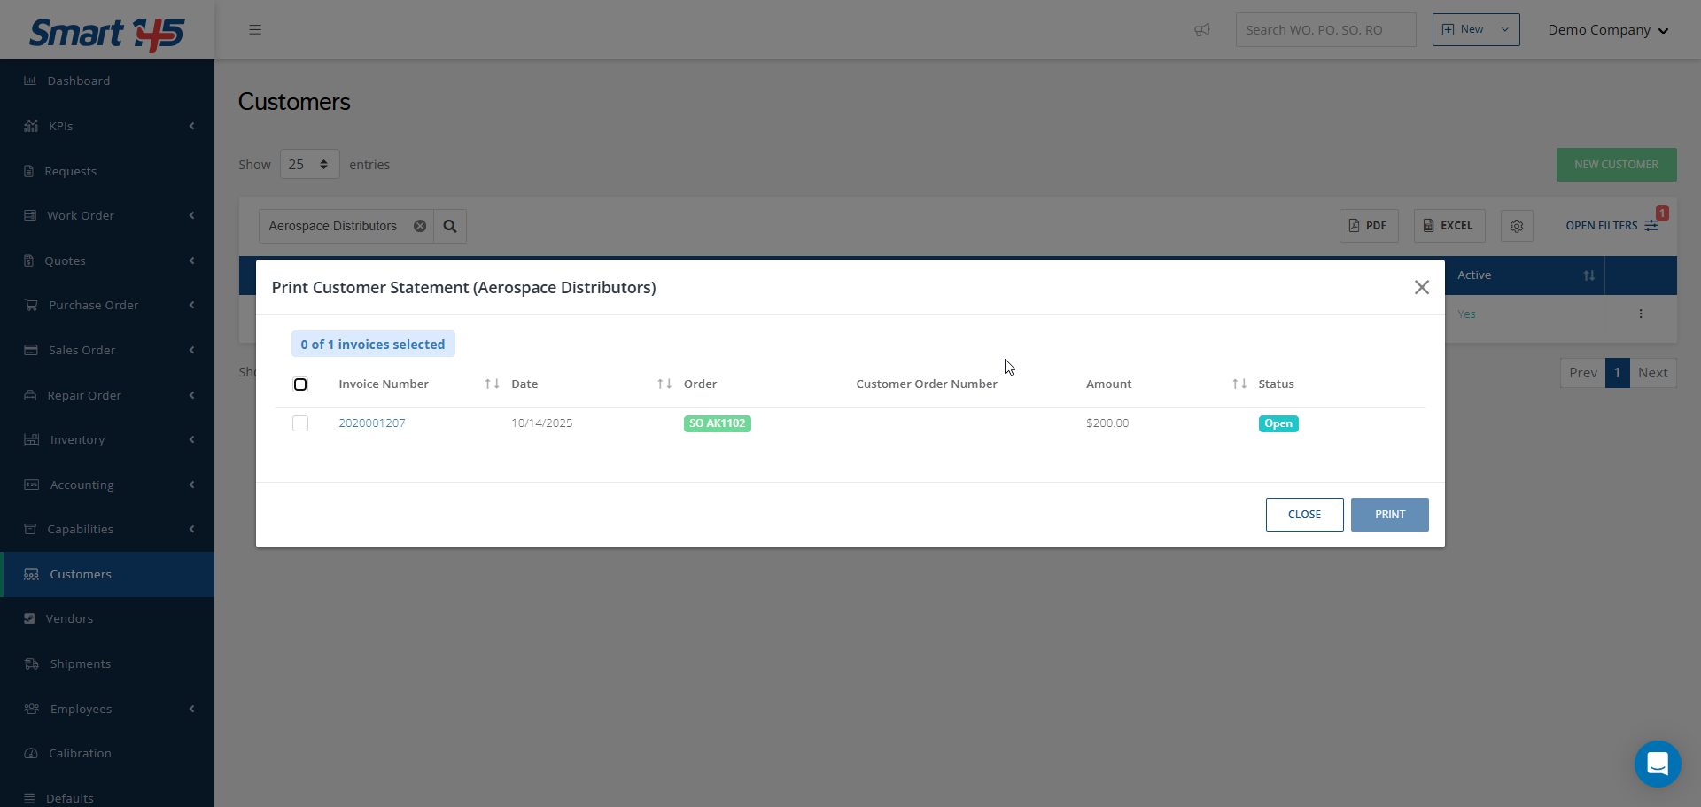1701x807 pixels.
Task: Click the hamburger menu icon
Action: (255, 30)
